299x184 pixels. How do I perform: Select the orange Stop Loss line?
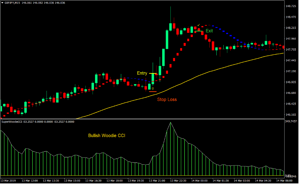[153, 91]
